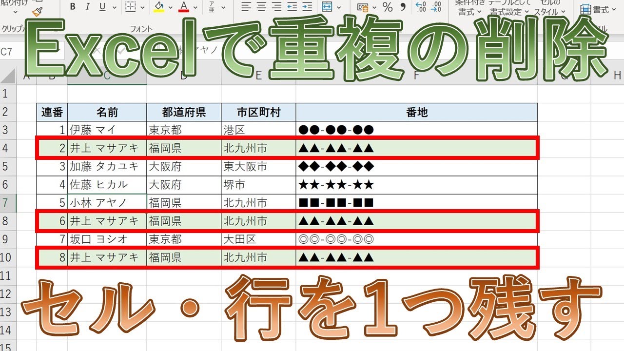Select cell ★★-★★-★★
The width and height of the screenshot is (624, 351).
417,185
